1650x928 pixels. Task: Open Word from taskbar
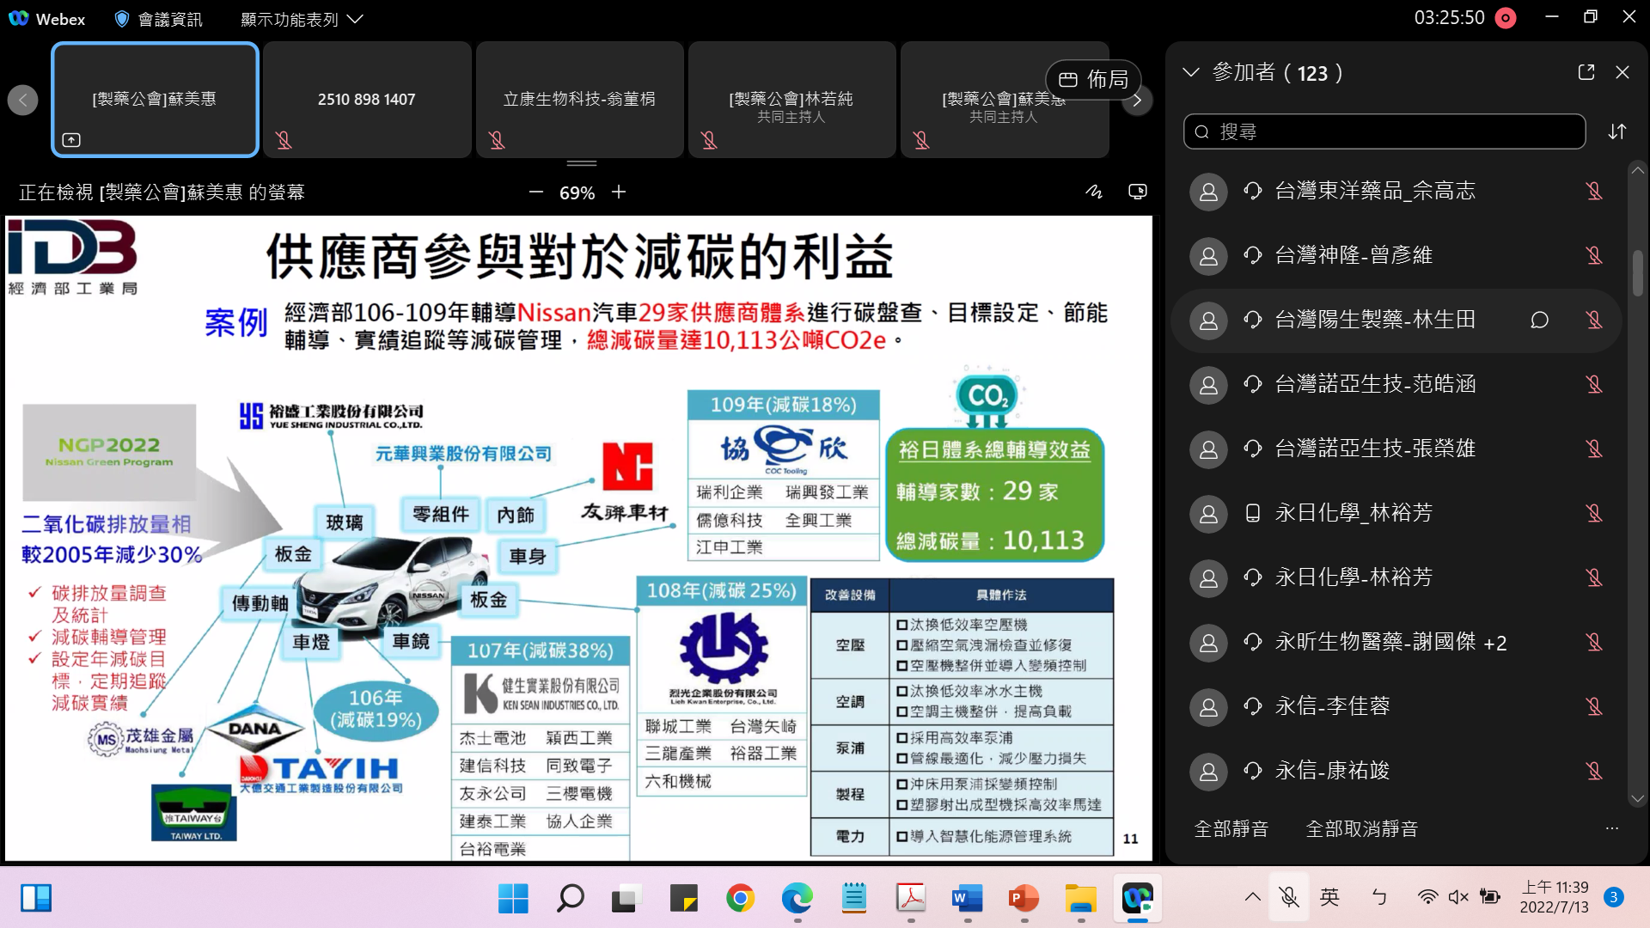coord(968,899)
